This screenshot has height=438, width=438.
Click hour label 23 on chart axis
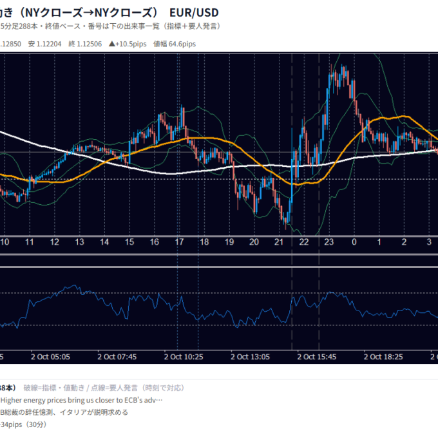[x=329, y=242]
